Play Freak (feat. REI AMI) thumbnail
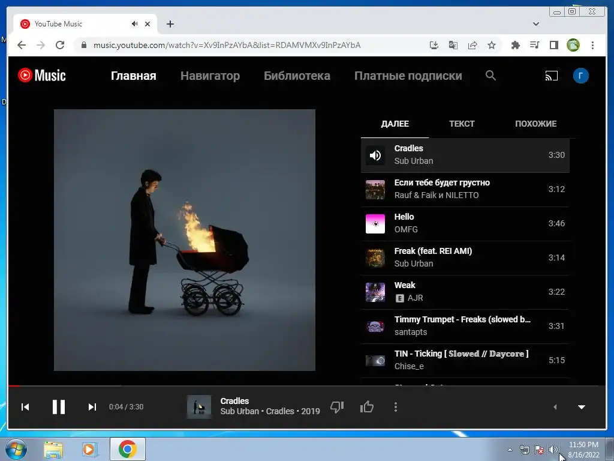The width and height of the screenshot is (614, 461). point(375,258)
